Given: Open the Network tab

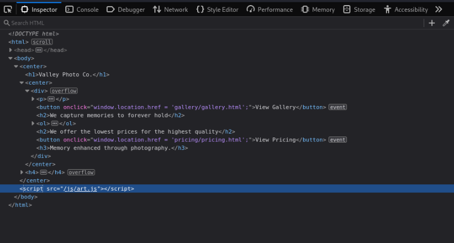Looking at the screenshot, I should [x=170, y=10].
